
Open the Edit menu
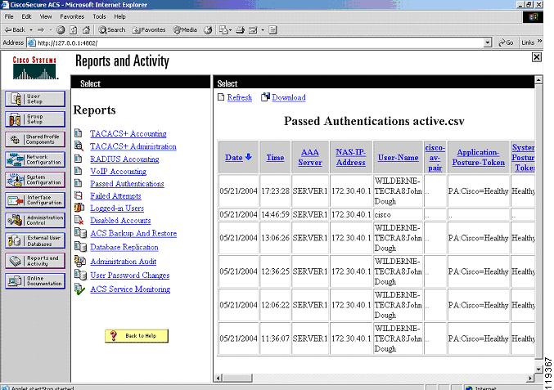[26, 16]
